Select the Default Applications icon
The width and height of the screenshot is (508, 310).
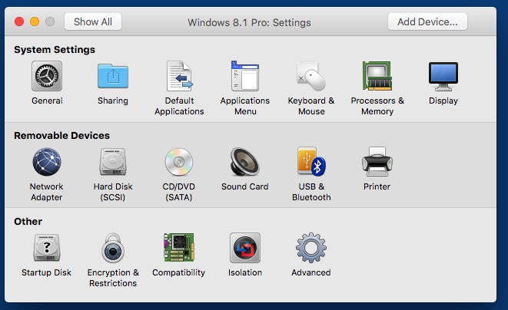(x=179, y=76)
